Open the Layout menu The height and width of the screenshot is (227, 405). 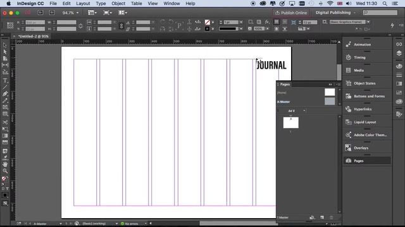(x=83, y=4)
